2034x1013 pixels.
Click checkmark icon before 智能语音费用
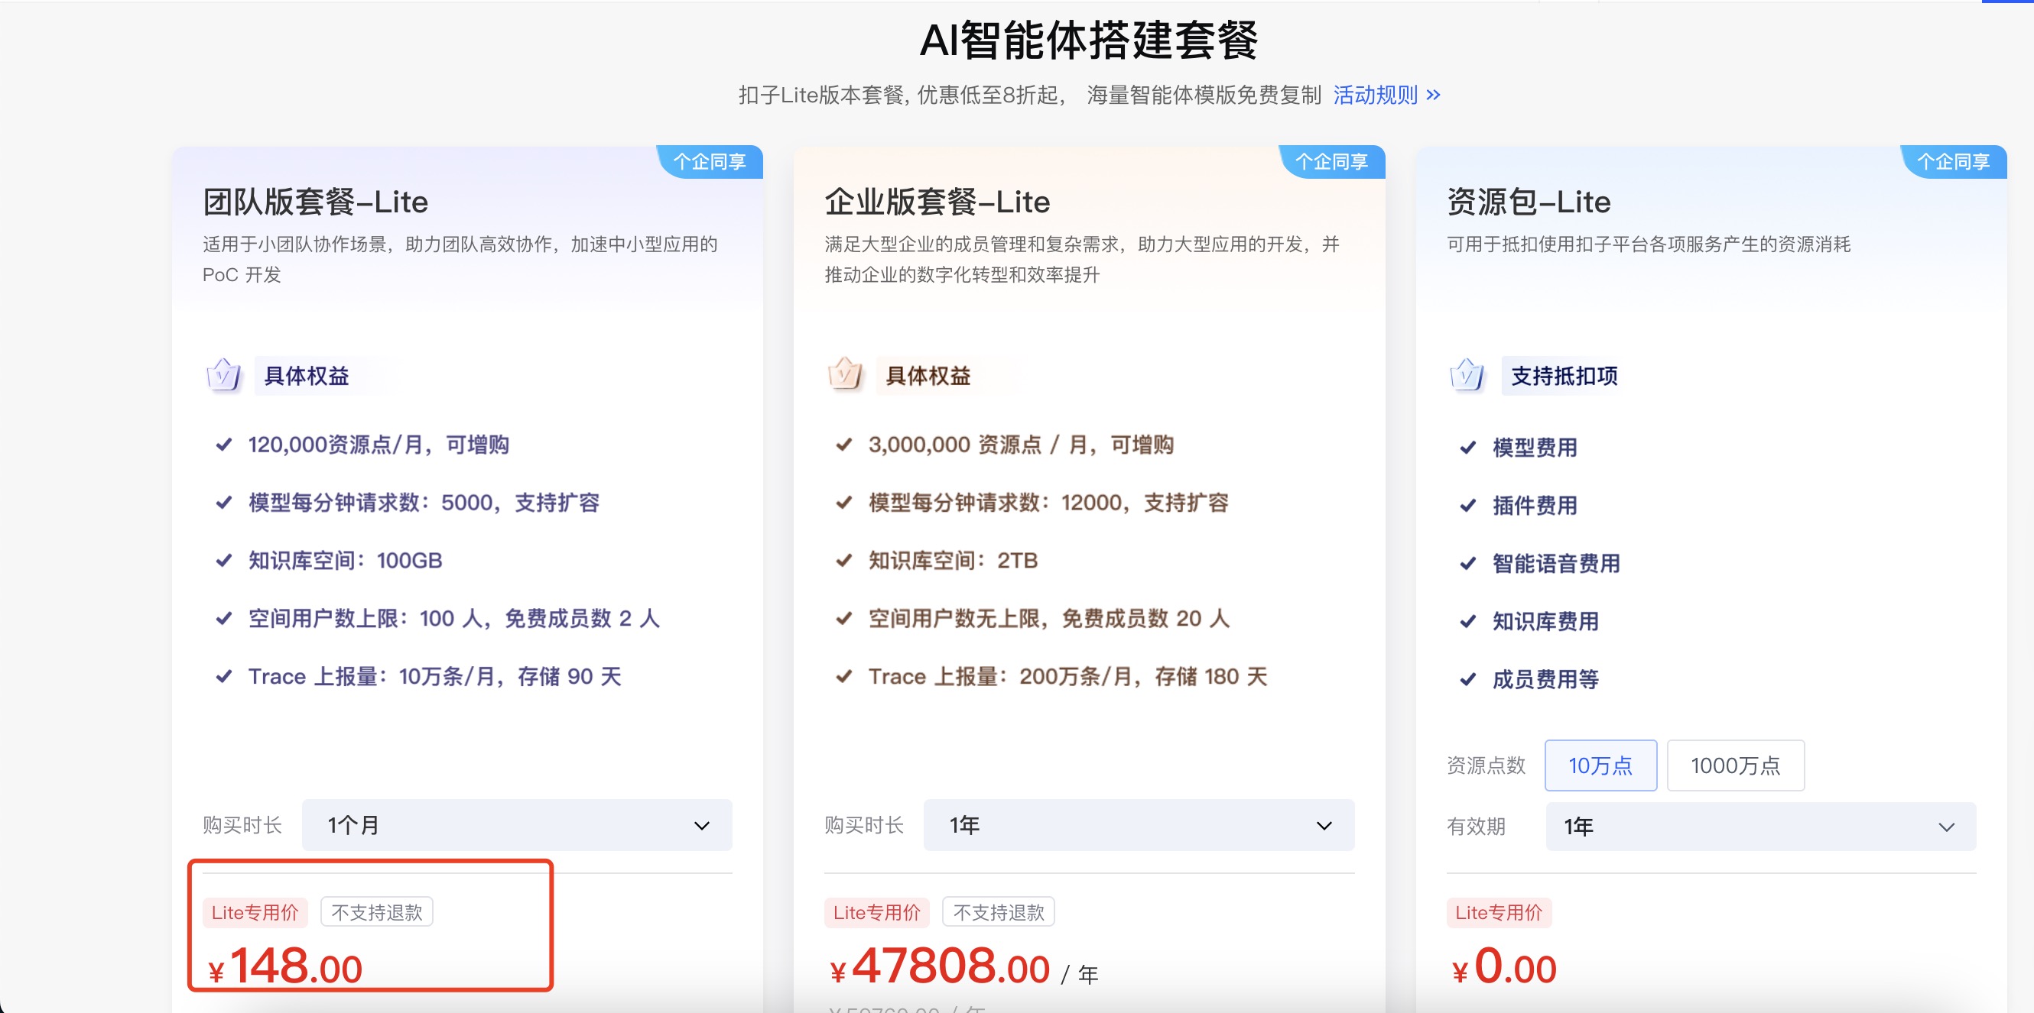click(x=1468, y=563)
